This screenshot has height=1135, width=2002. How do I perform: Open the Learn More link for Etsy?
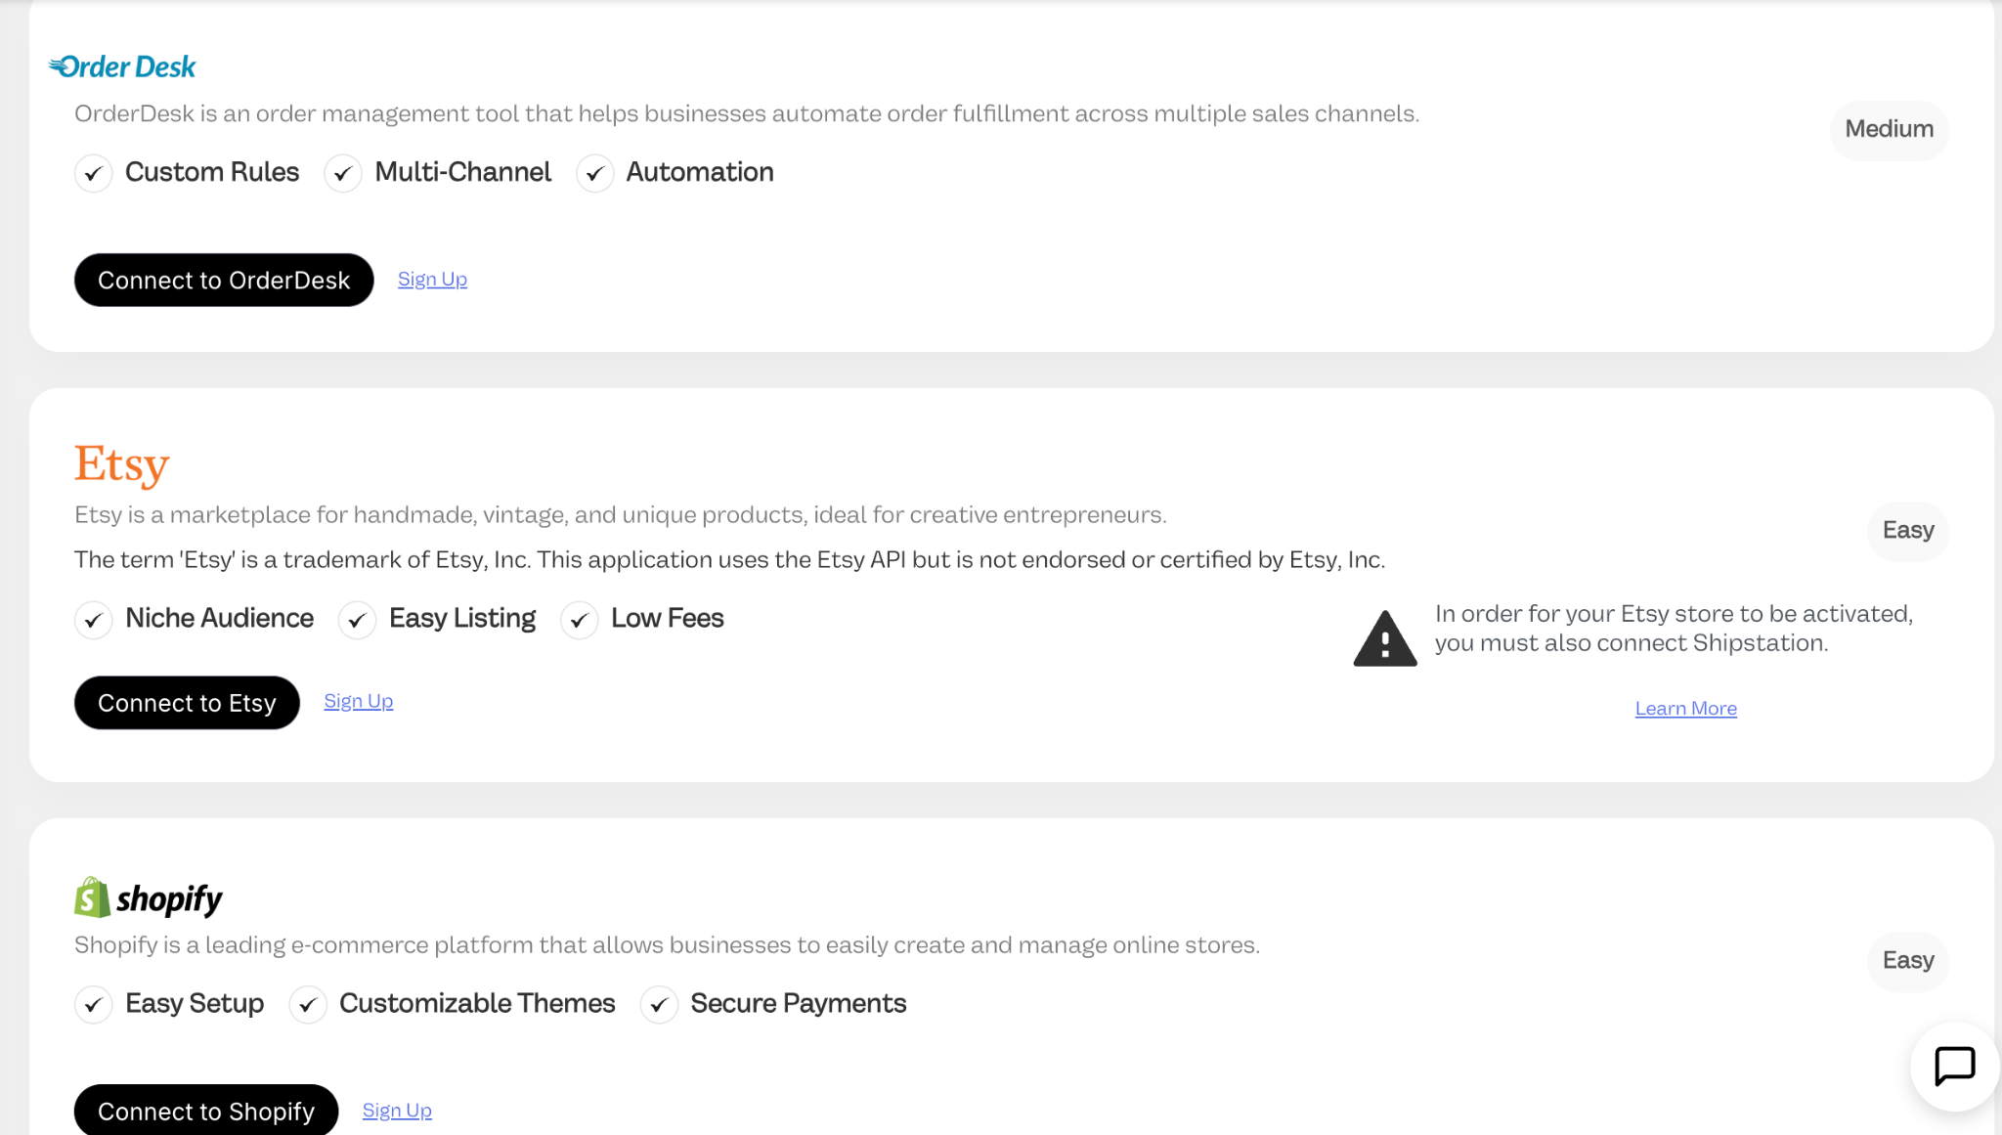[x=1685, y=709]
